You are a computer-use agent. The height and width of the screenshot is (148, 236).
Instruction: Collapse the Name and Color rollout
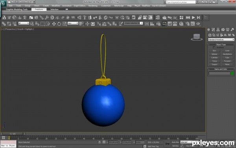click(x=221, y=69)
